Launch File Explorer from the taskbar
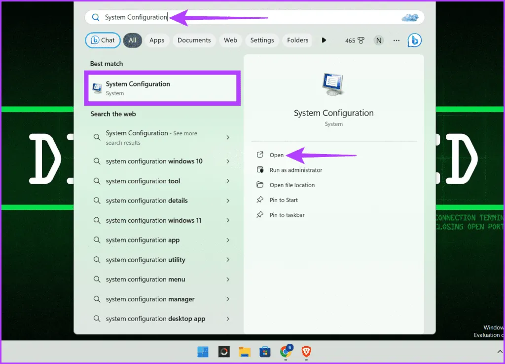The image size is (505, 364). 245,352
